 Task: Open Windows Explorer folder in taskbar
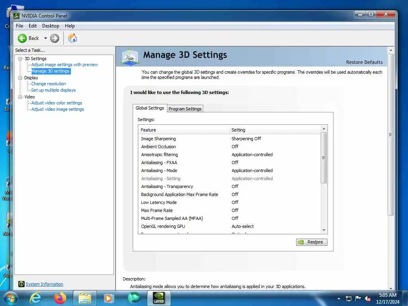[x=85, y=298]
